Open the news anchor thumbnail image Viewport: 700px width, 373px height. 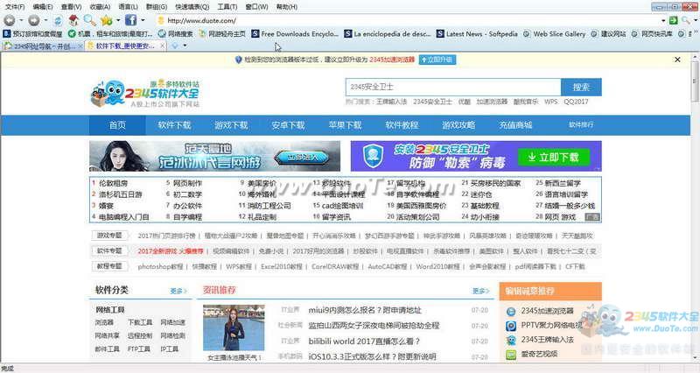pyautogui.click(x=234, y=327)
